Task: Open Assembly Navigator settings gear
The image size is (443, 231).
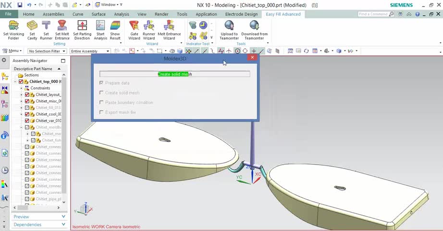Action: coord(4,60)
